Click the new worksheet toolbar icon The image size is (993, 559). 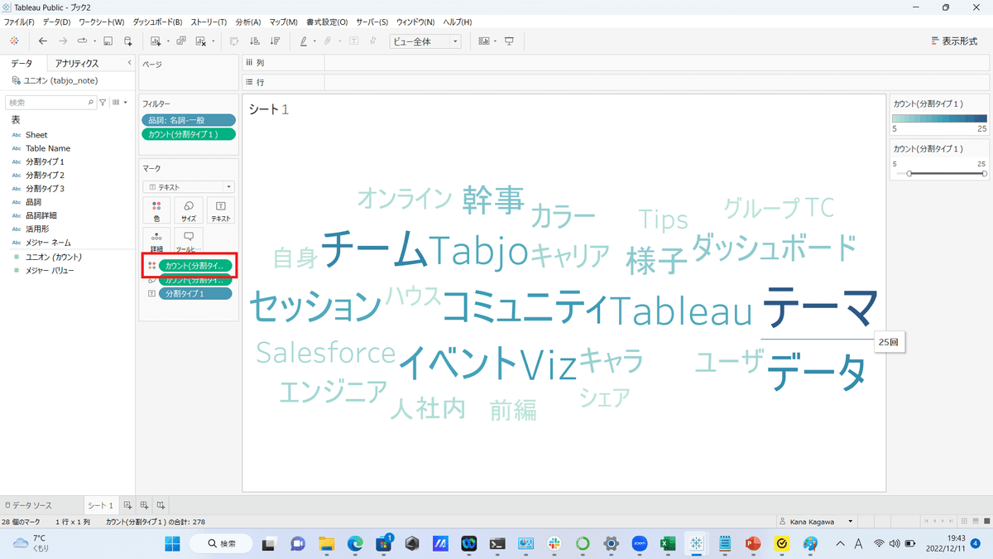pos(156,41)
